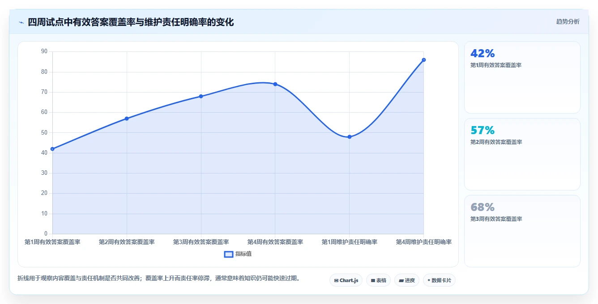Click the data point for 第1周有效答案覆盖率
Screen dimensions: 598x304
click(x=52, y=149)
